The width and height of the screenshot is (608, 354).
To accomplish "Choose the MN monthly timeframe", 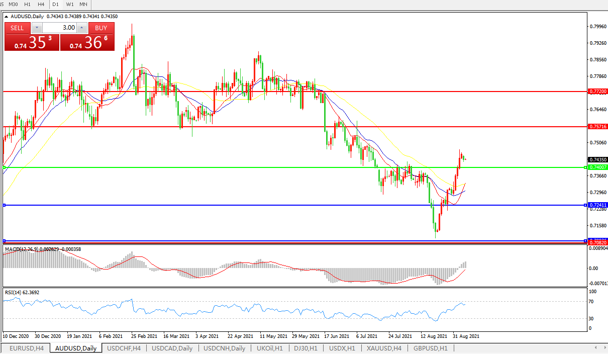I will [x=83, y=4].
